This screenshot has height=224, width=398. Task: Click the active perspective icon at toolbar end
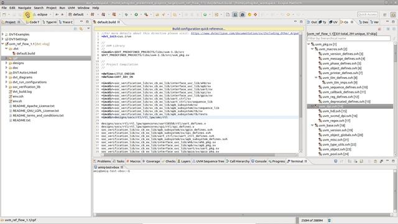tap(393, 14)
